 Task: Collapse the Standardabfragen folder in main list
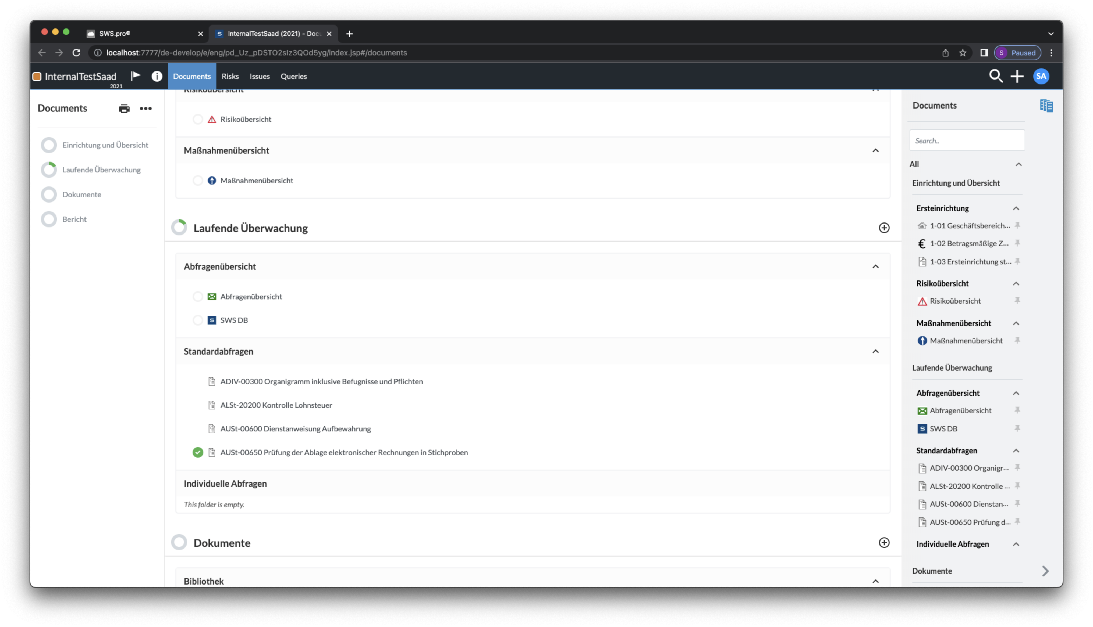876,351
